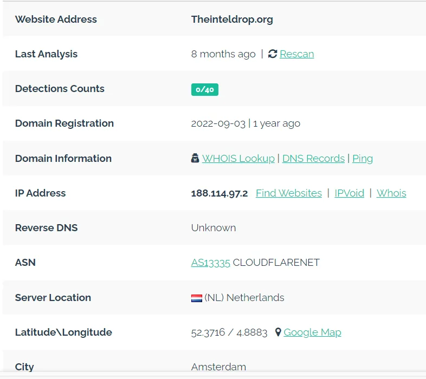Screen dimensions: 426x379
Task: Open the IPVoid link
Action: pyautogui.click(x=349, y=193)
